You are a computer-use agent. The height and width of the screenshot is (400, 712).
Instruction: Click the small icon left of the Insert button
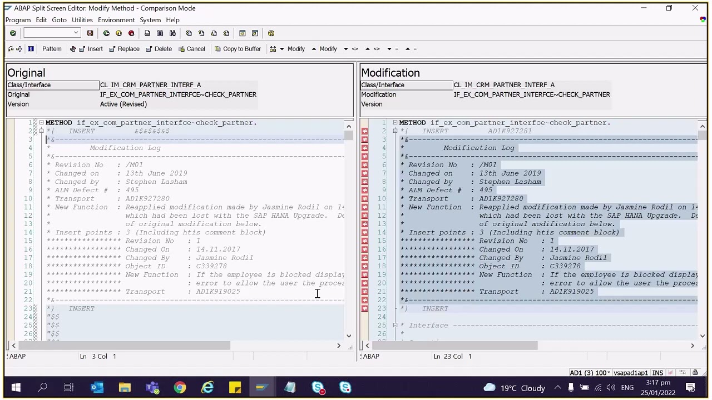click(73, 49)
